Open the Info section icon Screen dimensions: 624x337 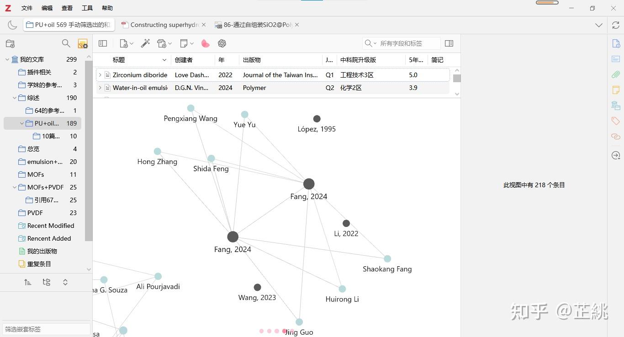[x=616, y=43]
